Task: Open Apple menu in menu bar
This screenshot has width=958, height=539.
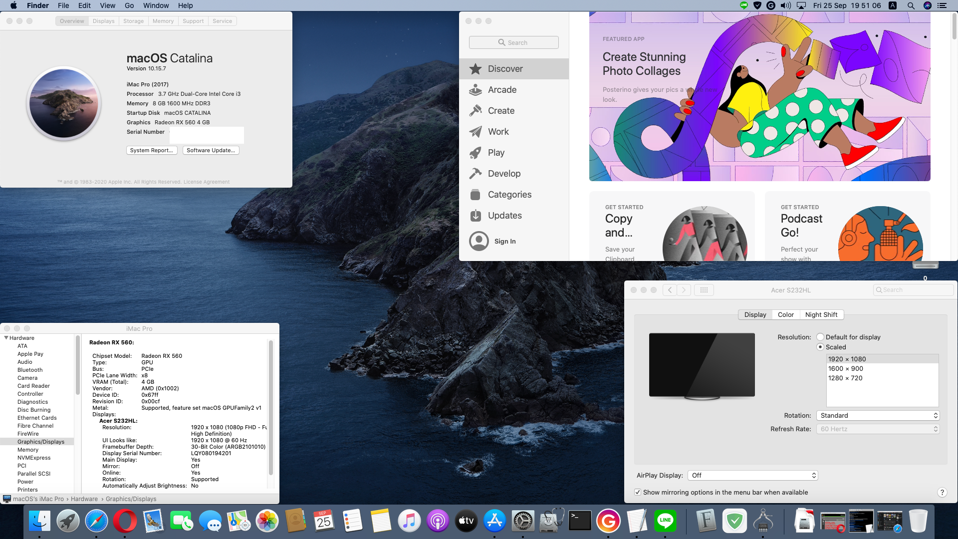Action: (x=13, y=5)
